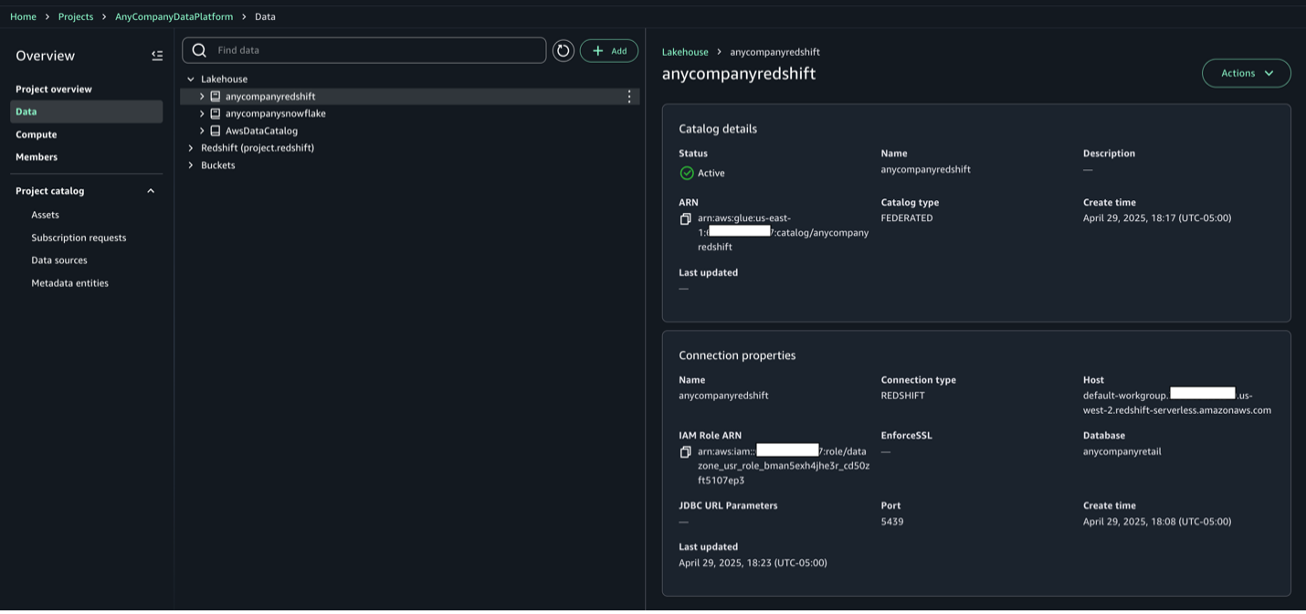1306x614 pixels.
Task: Expand the anycompanysnowflake tree node
Action: point(202,113)
